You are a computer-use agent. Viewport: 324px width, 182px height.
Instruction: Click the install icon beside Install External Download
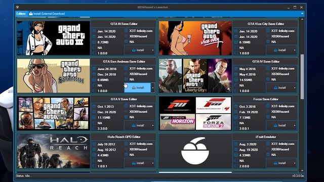pyautogui.click(x=31, y=14)
